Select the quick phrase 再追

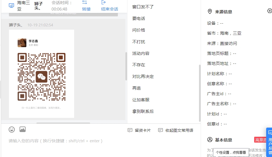pyautogui.click(x=136, y=88)
